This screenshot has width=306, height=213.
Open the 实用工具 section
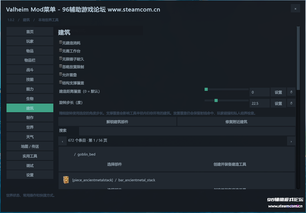(30, 156)
